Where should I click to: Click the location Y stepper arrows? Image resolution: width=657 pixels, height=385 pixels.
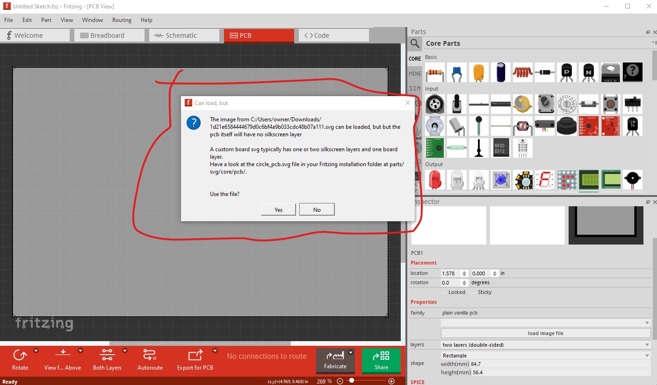(495, 273)
